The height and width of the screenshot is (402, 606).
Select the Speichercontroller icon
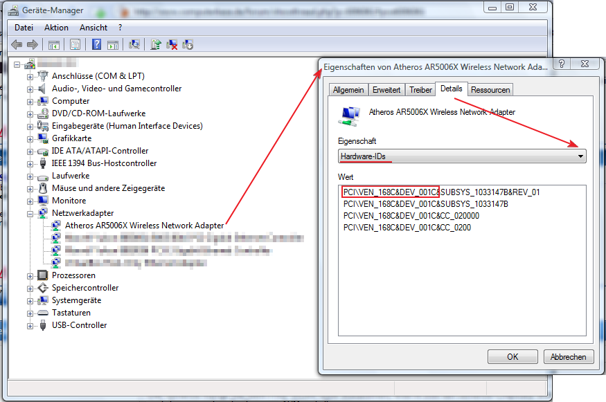pyautogui.click(x=43, y=288)
